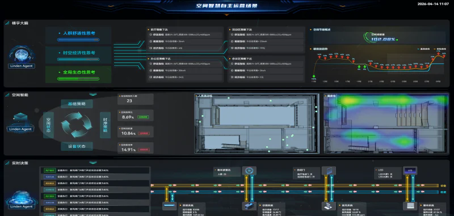This screenshot has width=454, height=216.
Task: Select the 设备状态 tab
Action: pos(77,146)
